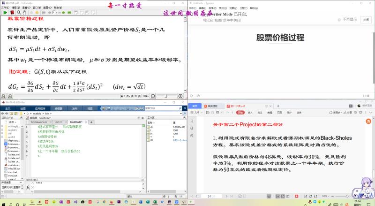
Task: Switch to 首页 tab in WPS
Action: 195,106
